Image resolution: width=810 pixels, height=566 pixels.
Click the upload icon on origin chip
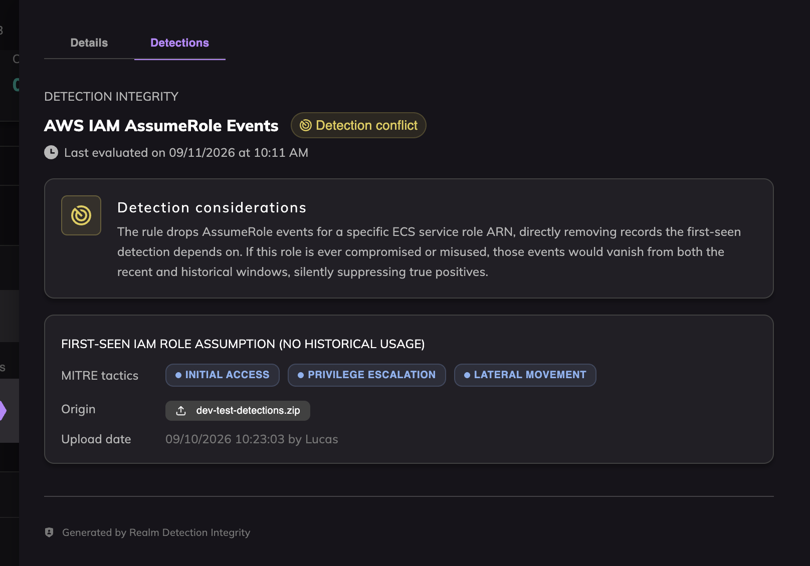tap(181, 411)
